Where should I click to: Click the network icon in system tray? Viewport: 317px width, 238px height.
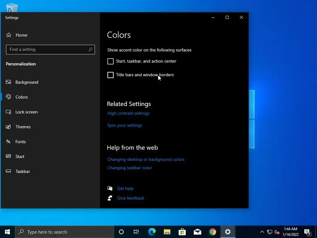click(x=270, y=232)
